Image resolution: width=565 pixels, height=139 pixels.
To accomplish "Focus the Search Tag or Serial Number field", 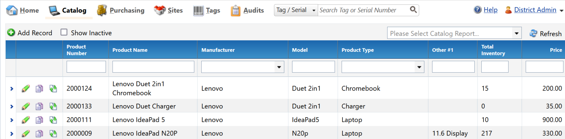I will (363, 10).
